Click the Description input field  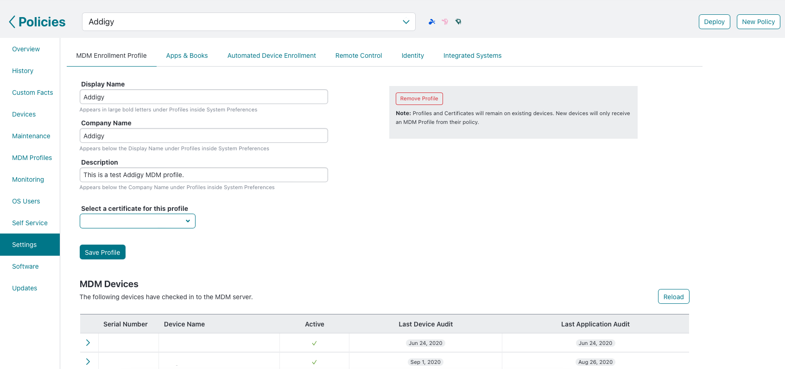[x=204, y=175]
